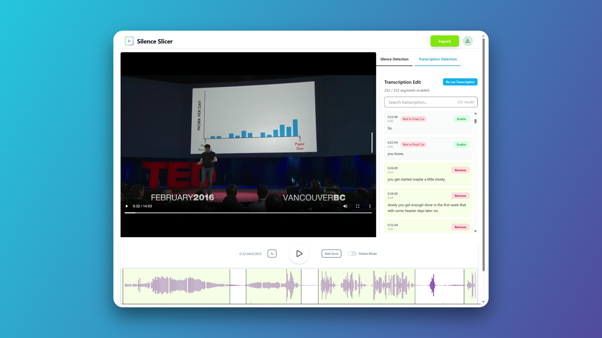Click the transcription list scroll-down arrow
602x338 pixels.
[476, 231]
